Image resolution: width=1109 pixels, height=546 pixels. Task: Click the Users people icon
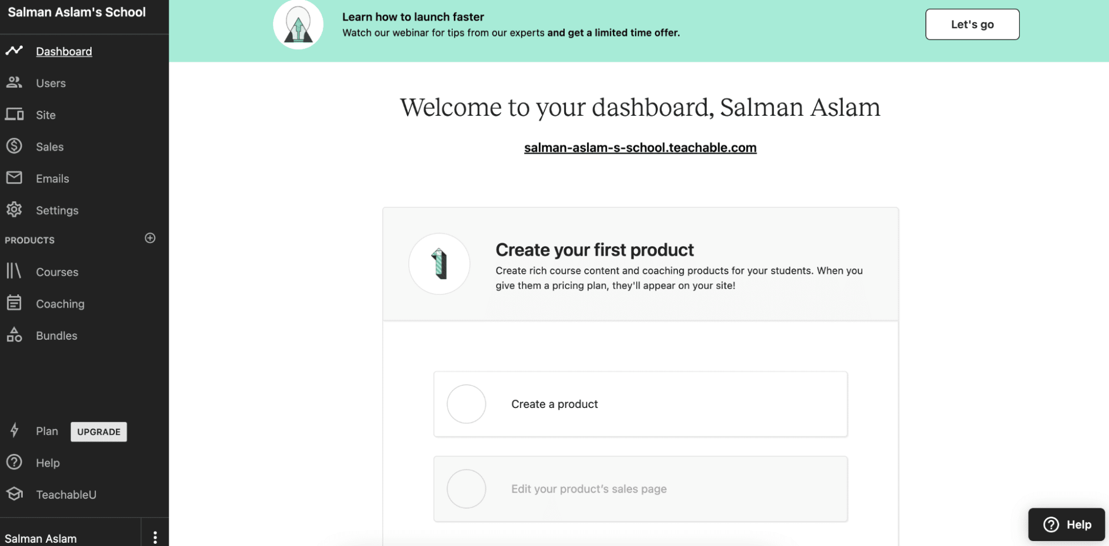[x=14, y=83]
